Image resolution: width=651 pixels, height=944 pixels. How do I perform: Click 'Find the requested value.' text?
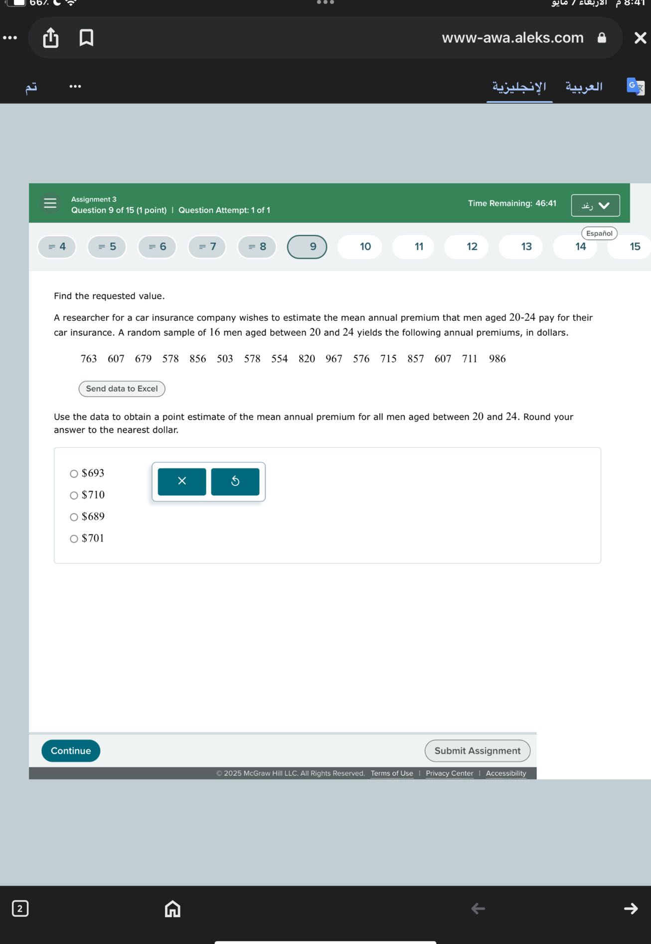pyautogui.click(x=109, y=296)
